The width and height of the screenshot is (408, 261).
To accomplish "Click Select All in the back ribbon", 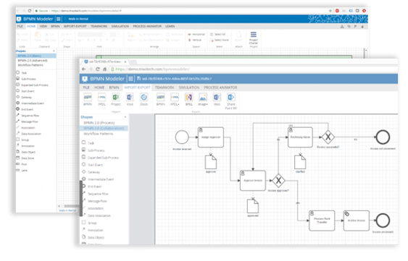I will (218, 34).
